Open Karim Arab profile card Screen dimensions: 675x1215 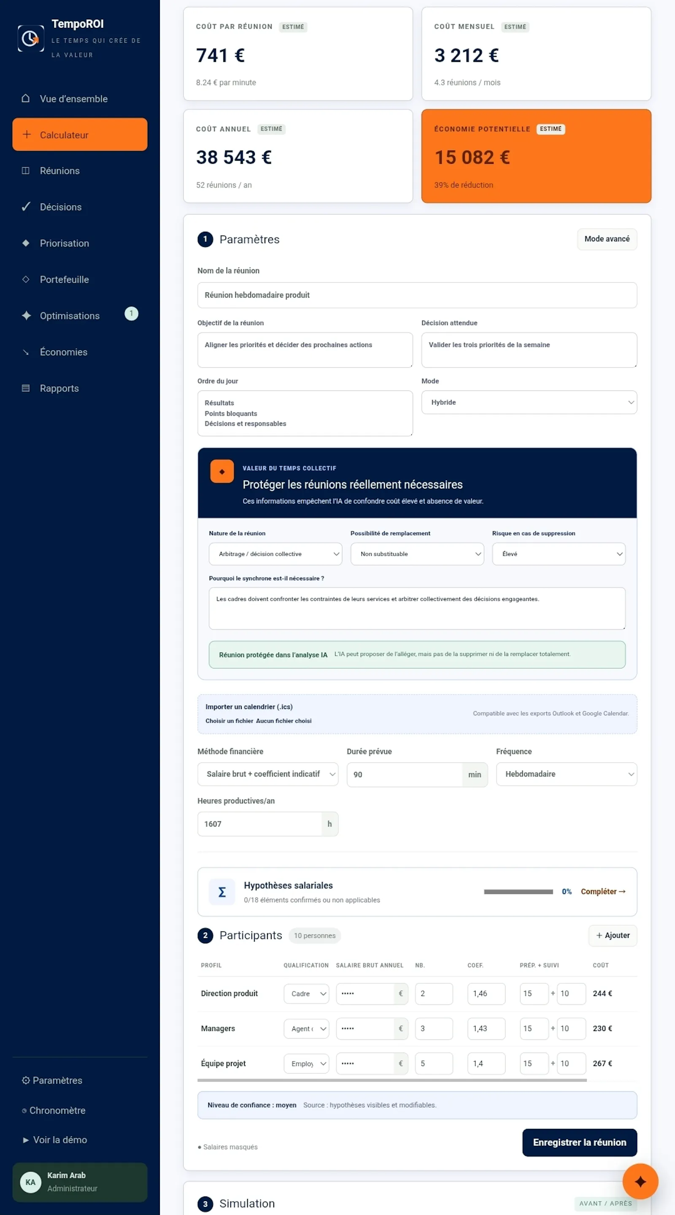click(x=80, y=1182)
